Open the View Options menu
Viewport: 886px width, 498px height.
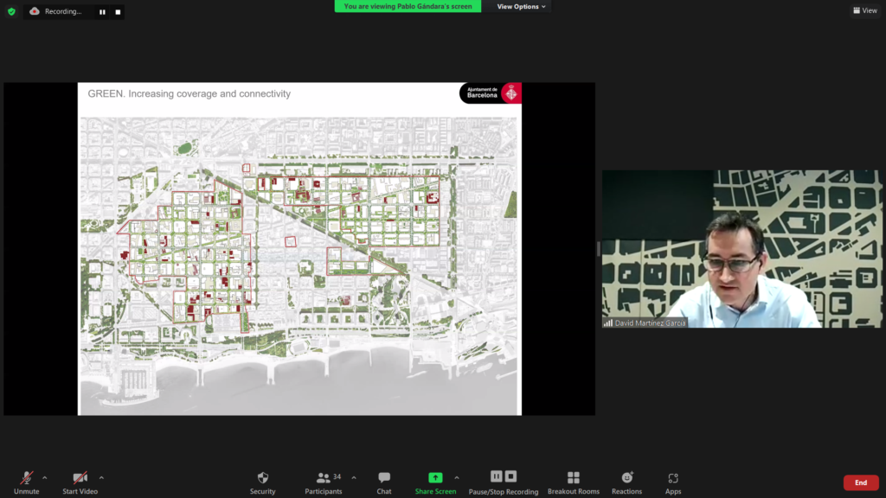(x=521, y=6)
